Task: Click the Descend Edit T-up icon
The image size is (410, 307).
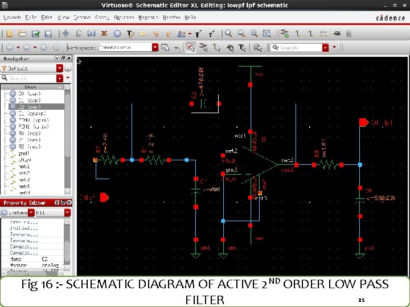Action: (198, 34)
